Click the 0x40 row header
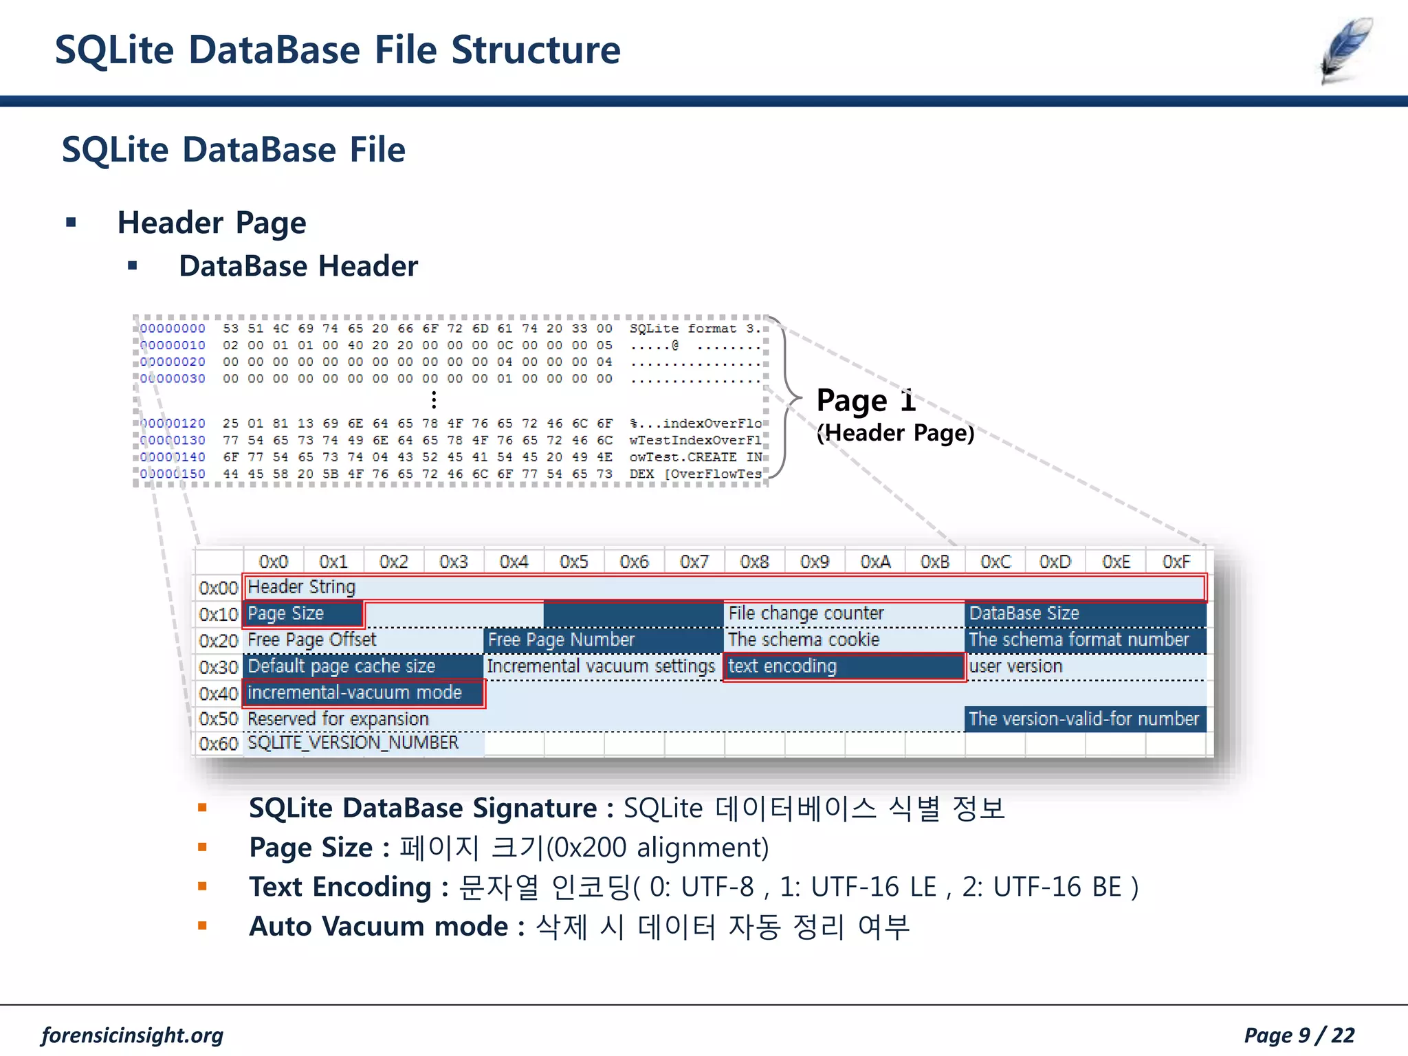Screen dimensions: 1408x1056 pyautogui.click(x=218, y=693)
